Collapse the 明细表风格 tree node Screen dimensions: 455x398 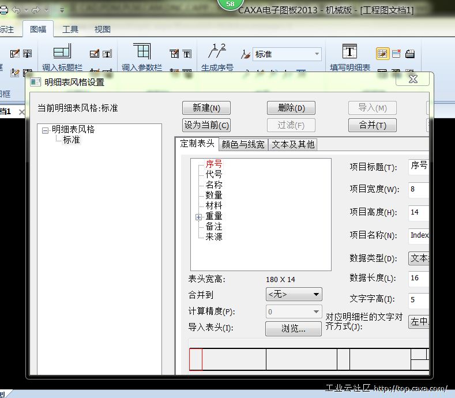[45, 130]
